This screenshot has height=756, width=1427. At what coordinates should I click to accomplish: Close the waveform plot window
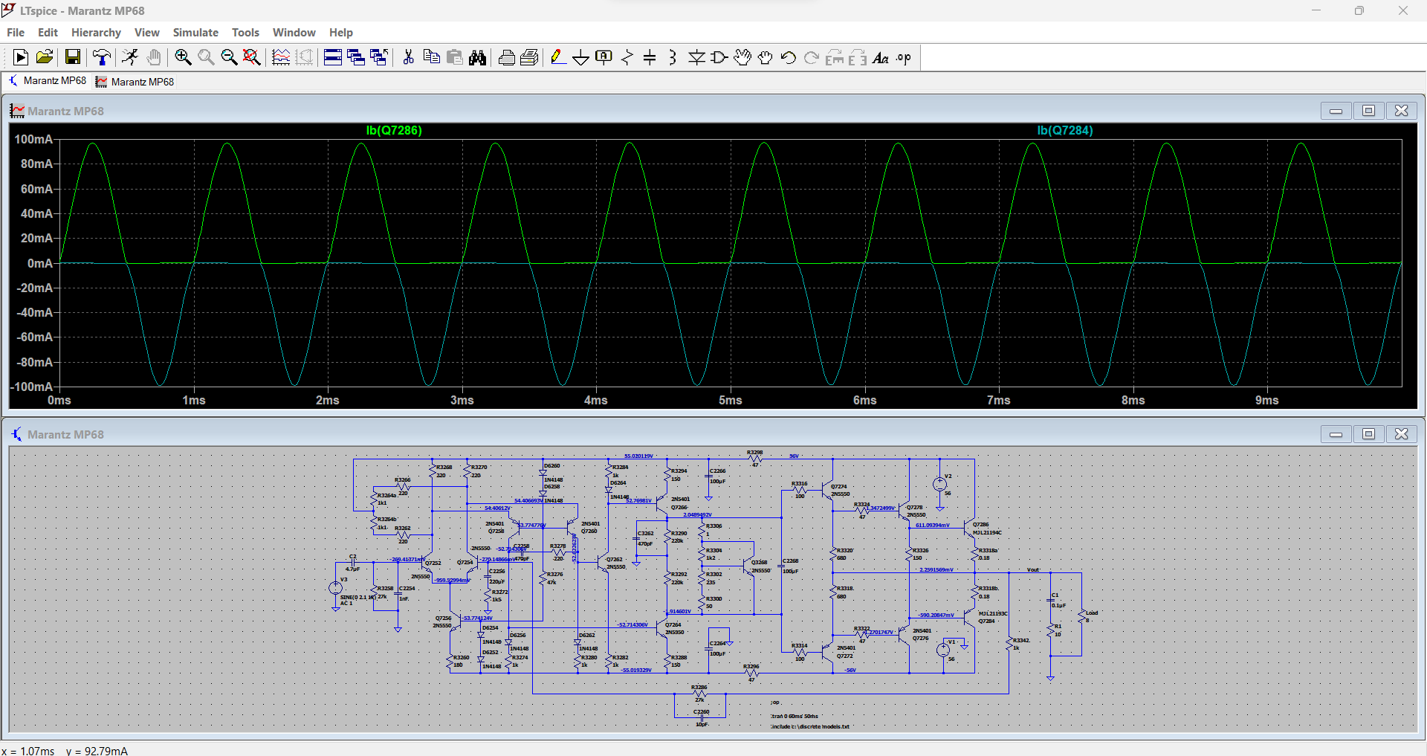coord(1401,111)
